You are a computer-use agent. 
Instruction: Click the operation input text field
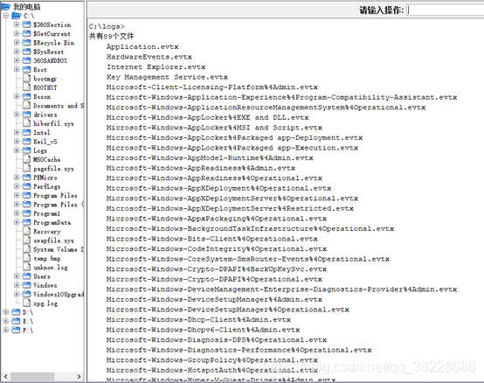pyautogui.click(x=445, y=10)
